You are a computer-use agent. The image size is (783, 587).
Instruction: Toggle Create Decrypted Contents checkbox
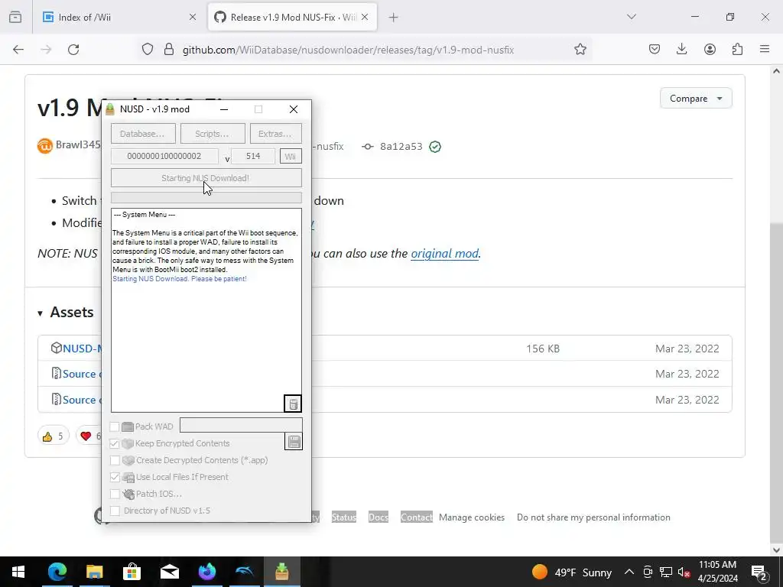click(x=115, y=460)
